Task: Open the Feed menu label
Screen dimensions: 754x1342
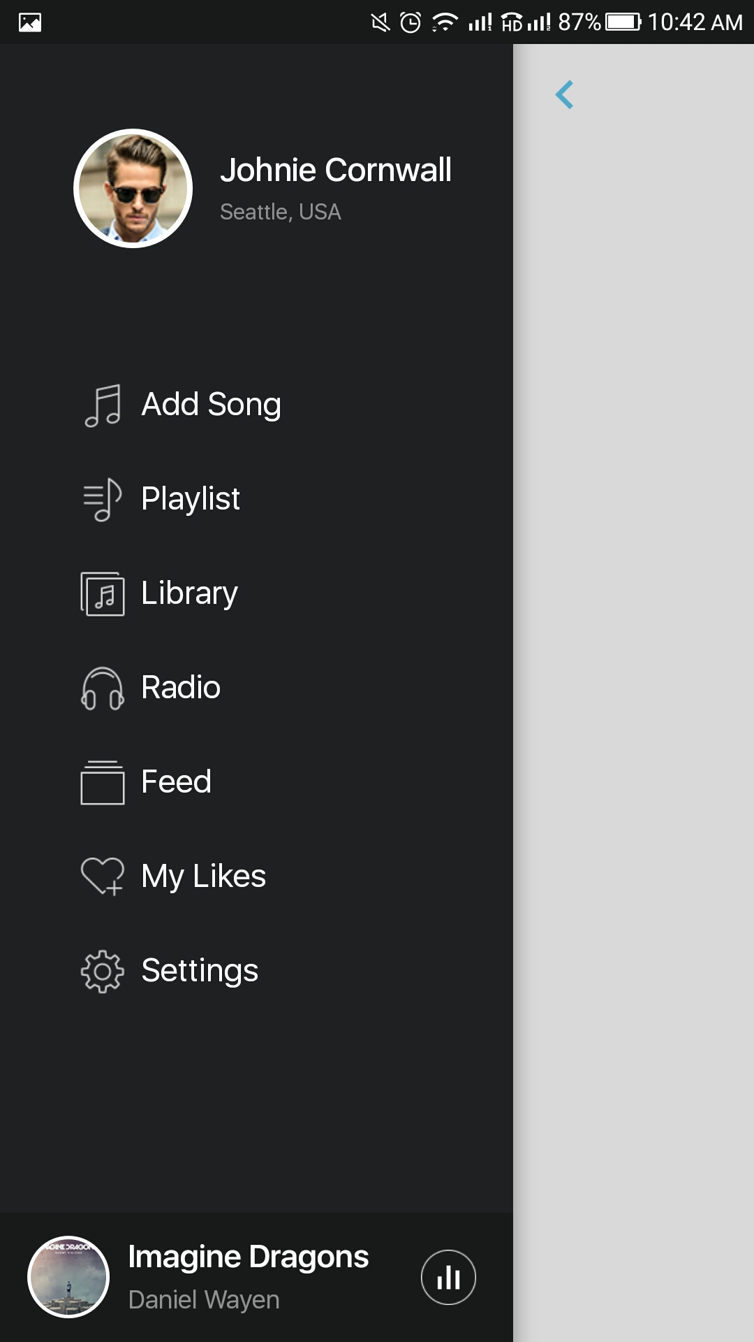Action: [176, 782]
